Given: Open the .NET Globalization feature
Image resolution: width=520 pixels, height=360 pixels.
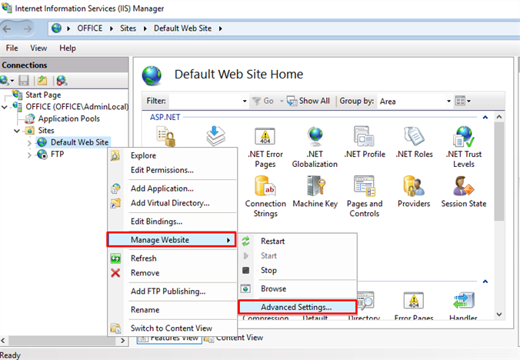Looking at the screenshot, I should [315, 148].
